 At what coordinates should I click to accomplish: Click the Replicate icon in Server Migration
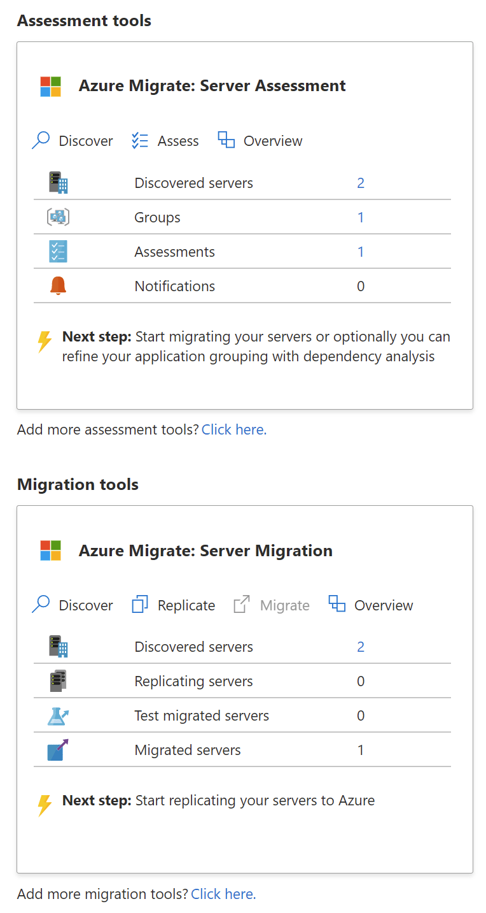coord(140,605)
